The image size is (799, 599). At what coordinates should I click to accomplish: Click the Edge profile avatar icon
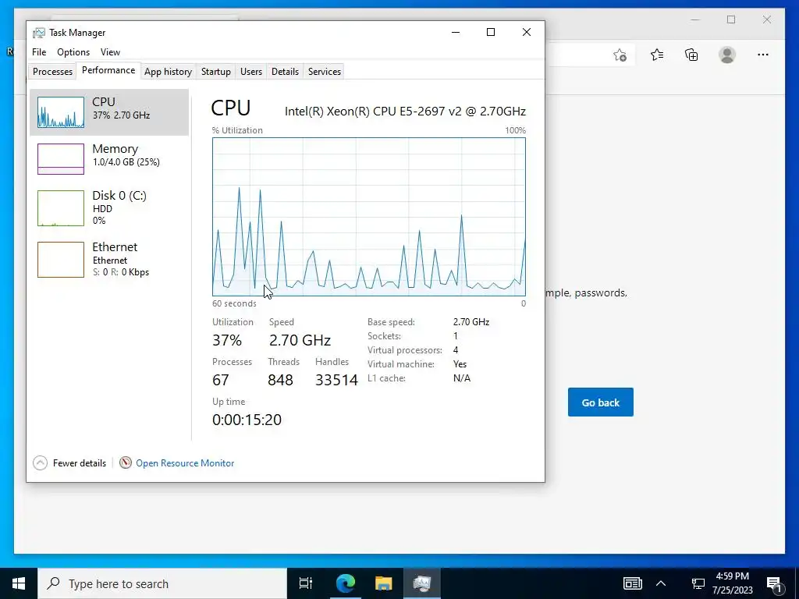[727, 55]
